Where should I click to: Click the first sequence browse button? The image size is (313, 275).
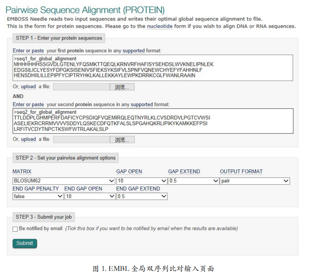click(122, 87)
